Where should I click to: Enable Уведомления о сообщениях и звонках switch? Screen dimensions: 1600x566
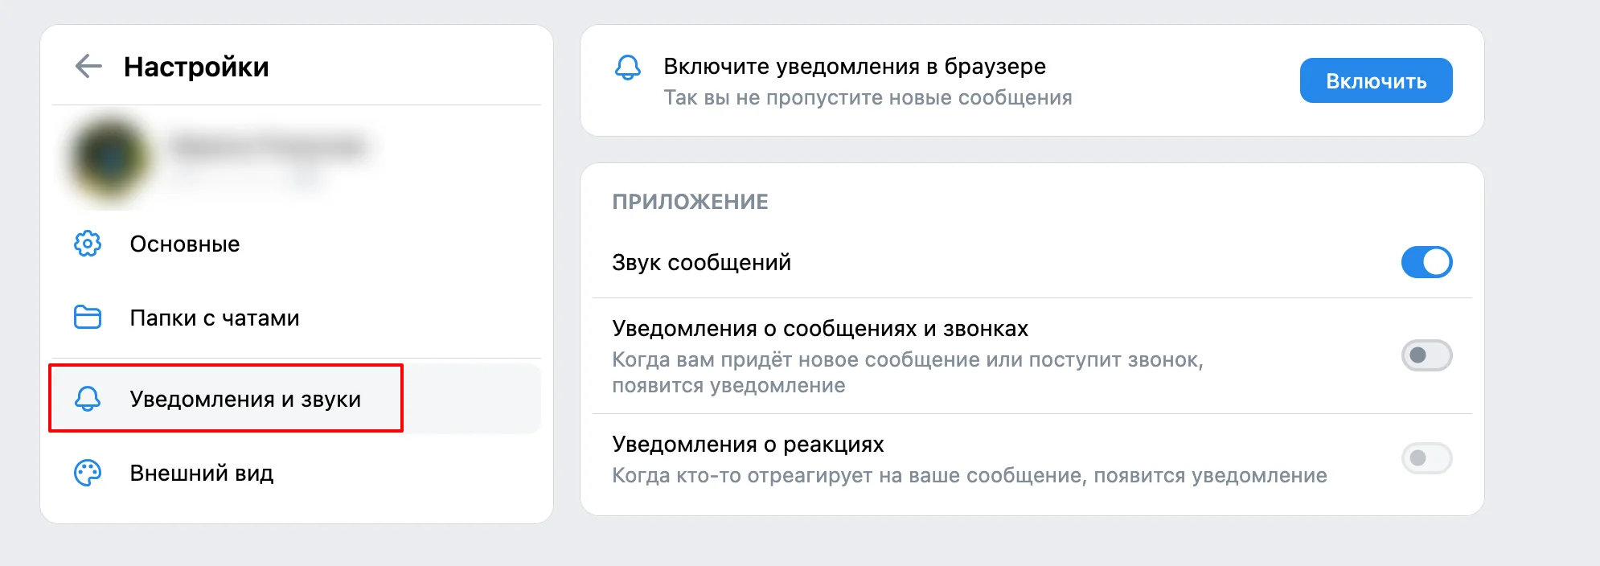coord(1426,355)
